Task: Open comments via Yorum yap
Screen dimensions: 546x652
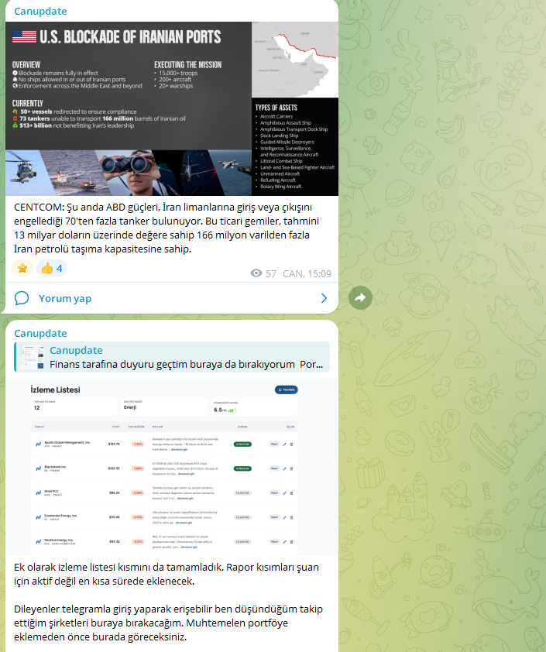Action: 65,298
